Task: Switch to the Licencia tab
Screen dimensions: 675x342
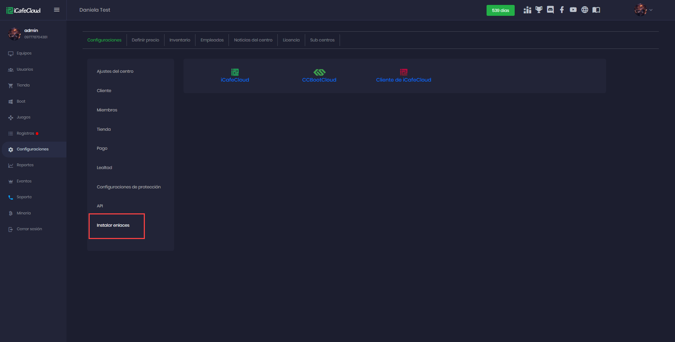Action: (x=291, y=40)
